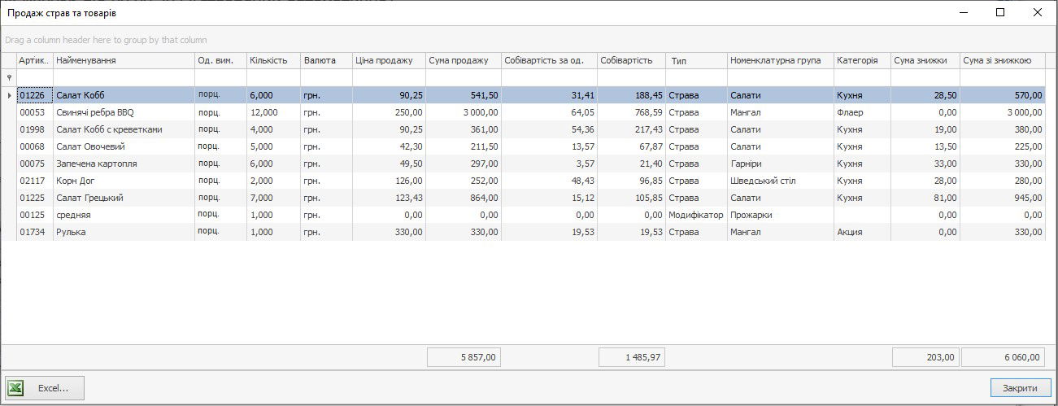1058x406 pixels.
Task: Click the Ціна продажу column header
Action: click(388, 61)
